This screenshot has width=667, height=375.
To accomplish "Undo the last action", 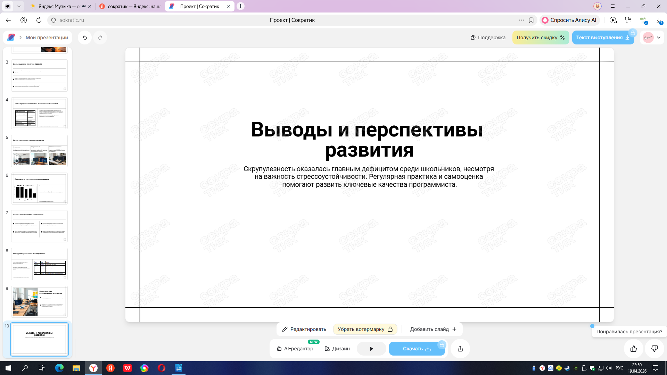I will point(85,37).
